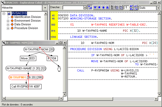The height and width of the screenshot is (107, 162).
Task: Go to next search result arrow
Action: coord(99,8)
